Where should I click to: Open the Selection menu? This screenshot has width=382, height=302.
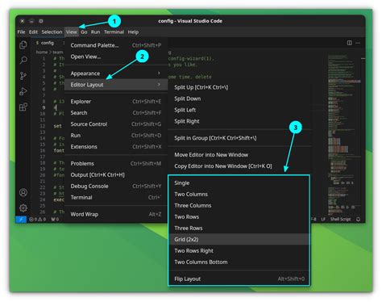[52, 32]
